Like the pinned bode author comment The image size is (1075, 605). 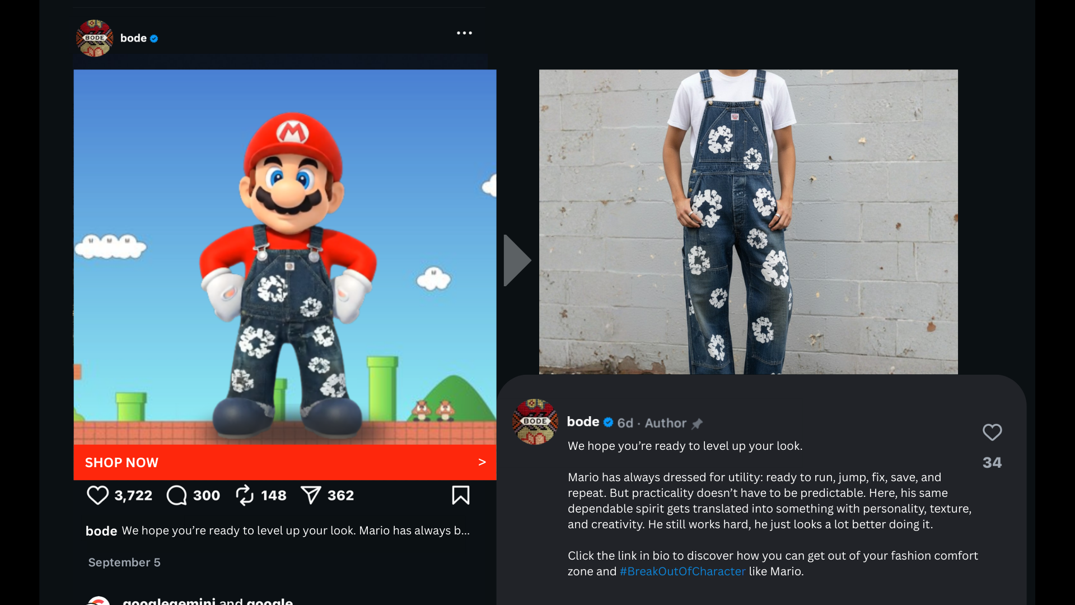click(992, 432)
